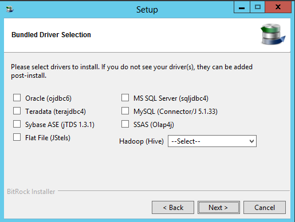Check the Teradata (terajdbc4) driver
Viewport: 295px width, 222px height.
(17, 110)
